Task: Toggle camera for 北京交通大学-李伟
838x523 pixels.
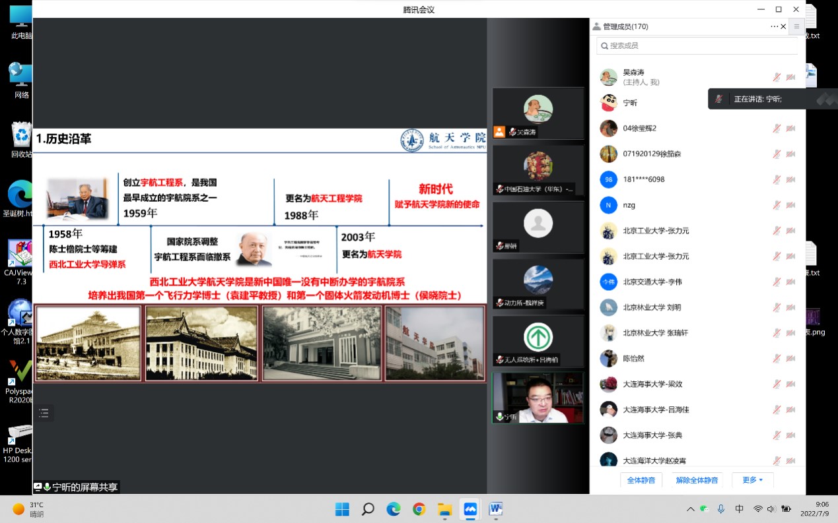Action: point(790,282)
